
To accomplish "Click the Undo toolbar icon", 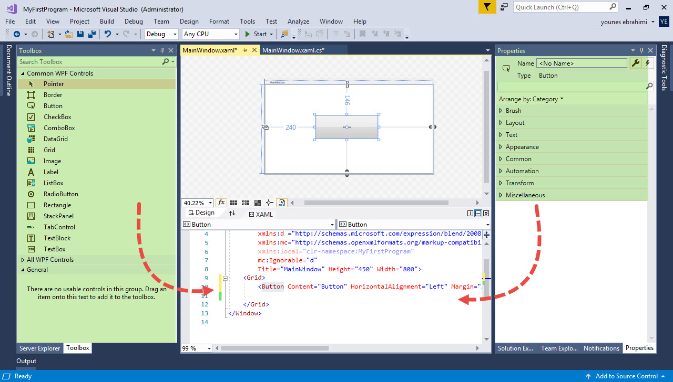I will tap(108, 34).
